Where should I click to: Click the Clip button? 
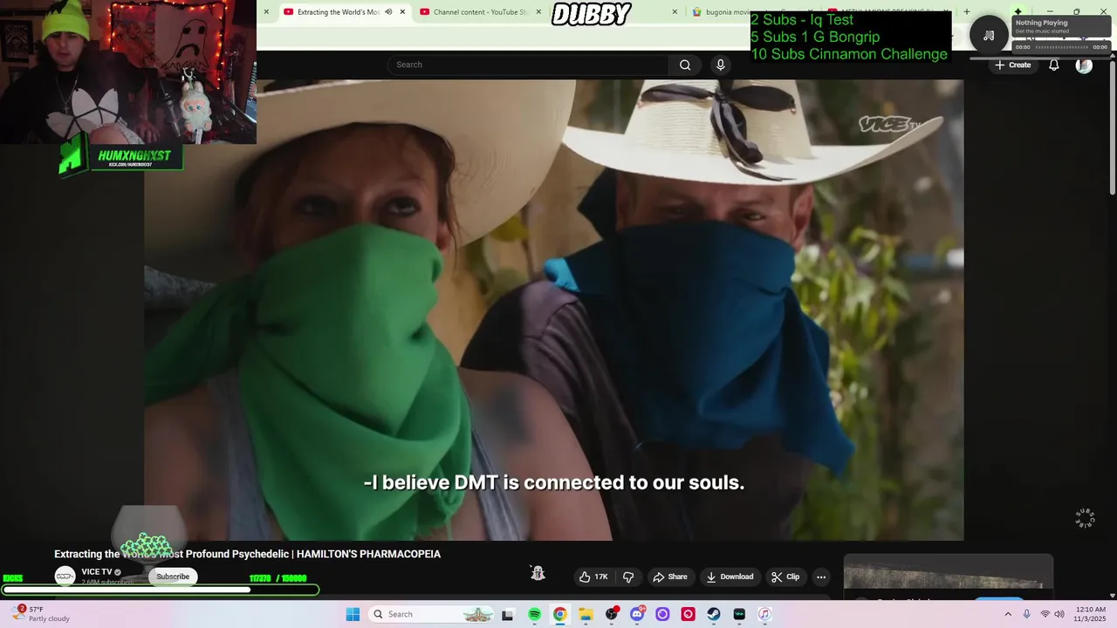pos(785,577)
